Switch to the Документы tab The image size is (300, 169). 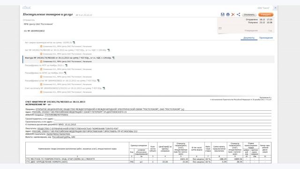[249, 38]
